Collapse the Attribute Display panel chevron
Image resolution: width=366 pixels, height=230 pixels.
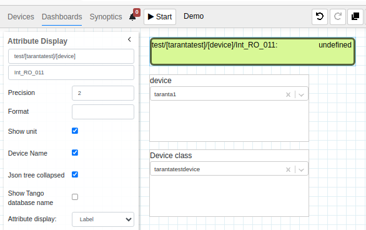coord(129,39)
